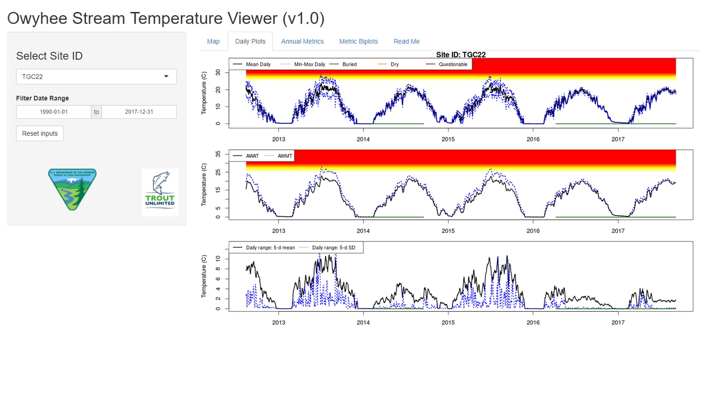Click the Metric Biplots tab
Viewport: 718px width, 403px height.
(x=359, y=41)
